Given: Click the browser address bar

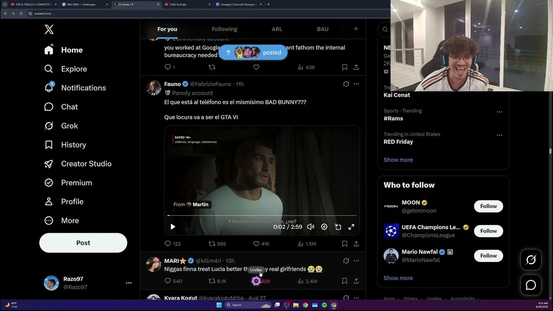Looking at the screenshot, I should coord(207,13).
